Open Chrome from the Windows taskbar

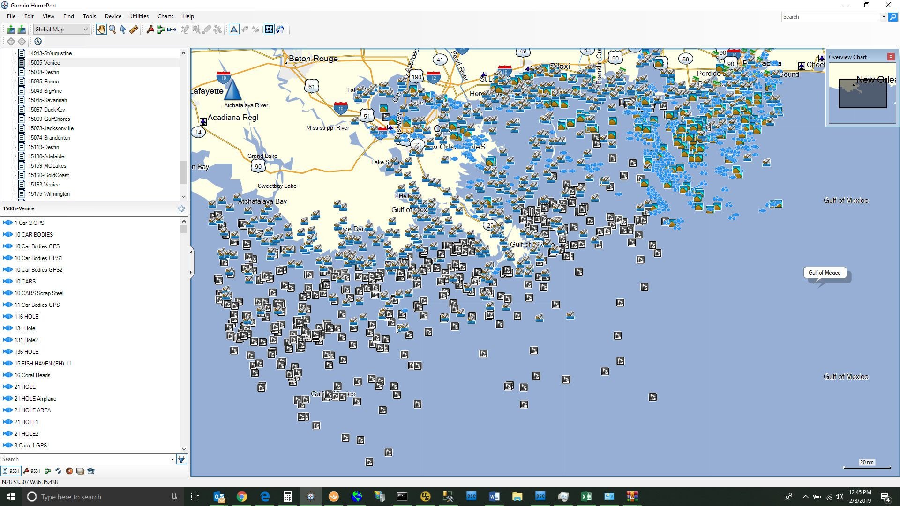coord(242,497)
